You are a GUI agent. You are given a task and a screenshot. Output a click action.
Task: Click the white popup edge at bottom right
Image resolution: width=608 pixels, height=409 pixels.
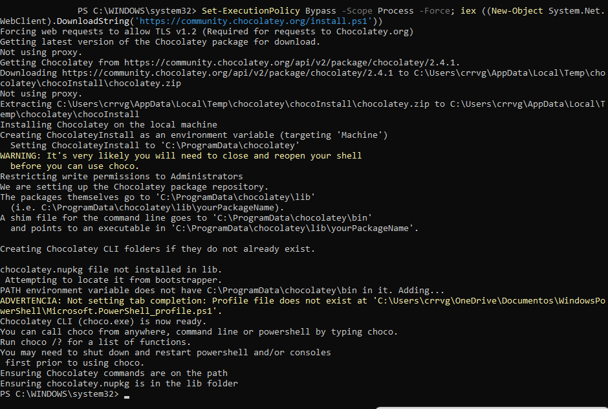tap(492, 407)
